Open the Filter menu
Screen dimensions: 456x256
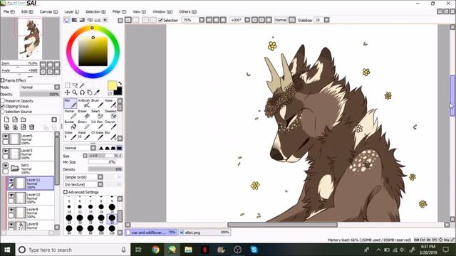tap(119, 11)
